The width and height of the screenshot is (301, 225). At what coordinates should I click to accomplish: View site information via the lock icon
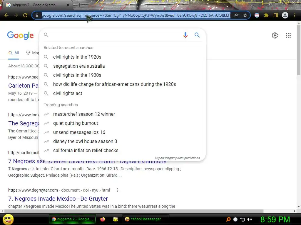coord(37,15)
